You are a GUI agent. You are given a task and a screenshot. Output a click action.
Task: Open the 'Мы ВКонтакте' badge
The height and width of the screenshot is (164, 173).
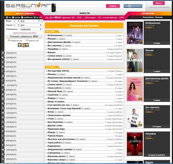point(133,6)
